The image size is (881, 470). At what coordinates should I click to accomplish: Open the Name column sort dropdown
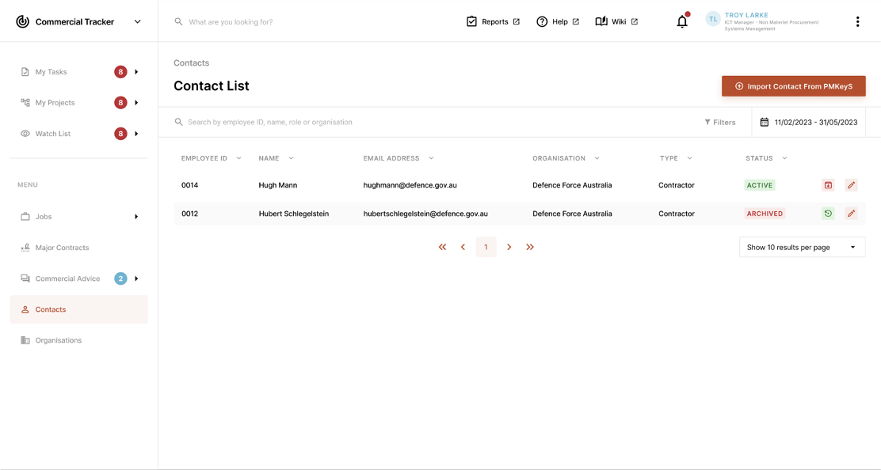(x=291, y=158)
